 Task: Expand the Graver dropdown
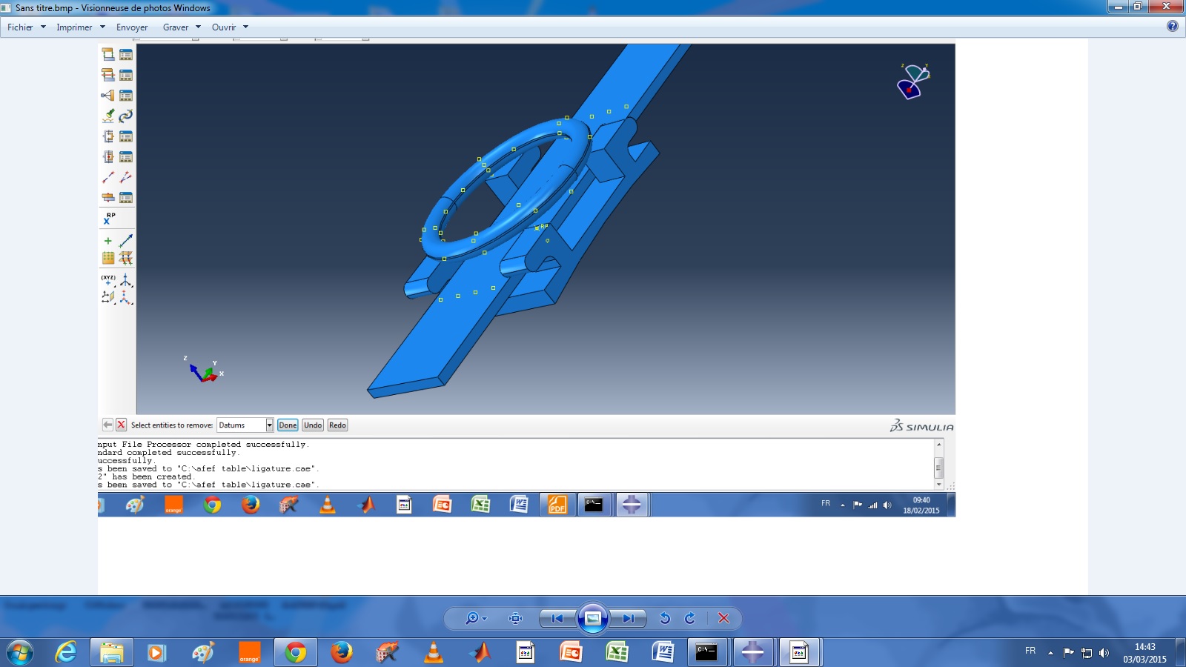tap(198, 27)
